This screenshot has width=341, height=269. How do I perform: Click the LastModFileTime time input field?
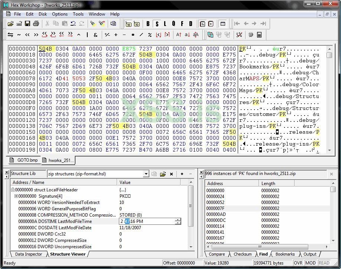(147, 221)
